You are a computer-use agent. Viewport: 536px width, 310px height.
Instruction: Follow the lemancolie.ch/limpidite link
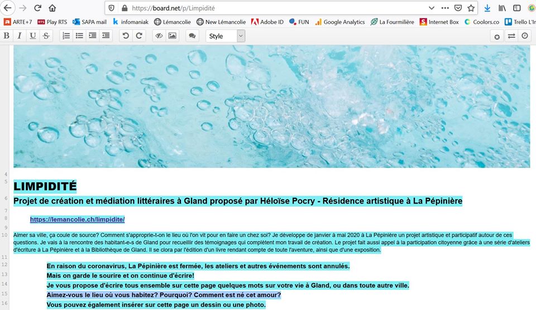(77, 220)
